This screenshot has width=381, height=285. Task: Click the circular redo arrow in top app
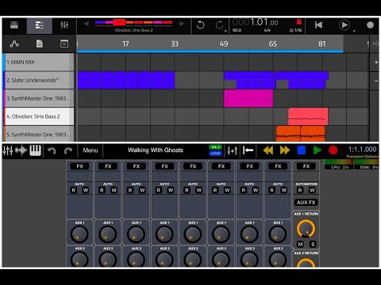[219, 25]
